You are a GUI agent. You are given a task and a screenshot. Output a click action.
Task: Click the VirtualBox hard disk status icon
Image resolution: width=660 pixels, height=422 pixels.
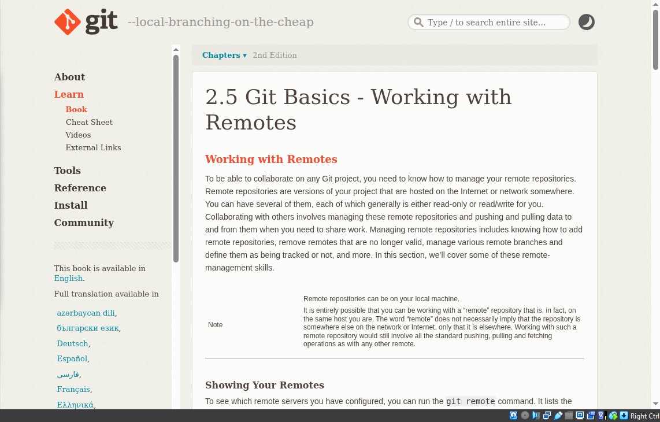514,415
